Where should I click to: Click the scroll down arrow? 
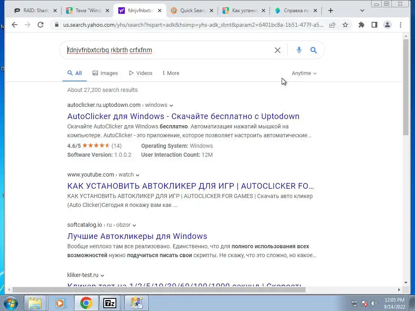tap(406, 283)
